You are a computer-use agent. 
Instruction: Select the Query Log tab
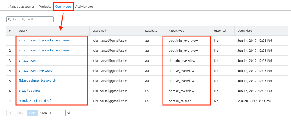[63, 7]
